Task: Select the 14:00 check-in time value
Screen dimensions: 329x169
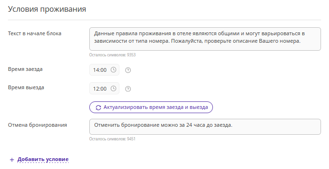Action: (100, 70)
